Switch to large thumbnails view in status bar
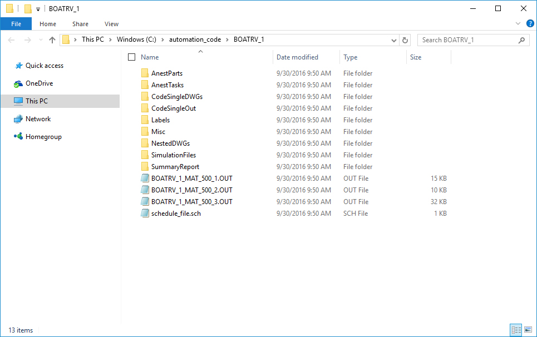 (529, 330)
